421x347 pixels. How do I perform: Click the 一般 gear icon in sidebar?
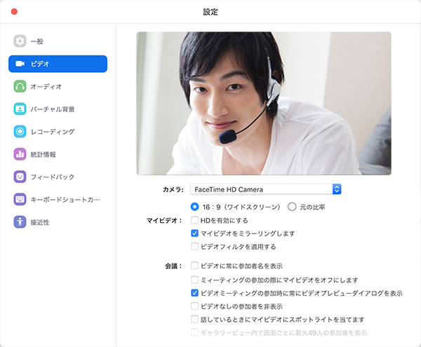20,41
